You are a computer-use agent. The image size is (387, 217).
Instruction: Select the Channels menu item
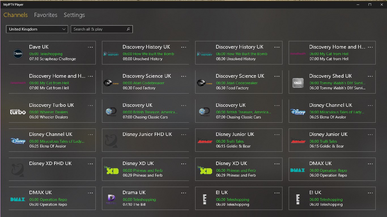pos(16,15)
